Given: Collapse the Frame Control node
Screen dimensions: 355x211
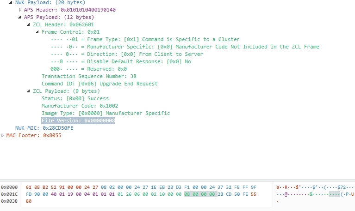Looking at the screenshot, I should (37, 32).
